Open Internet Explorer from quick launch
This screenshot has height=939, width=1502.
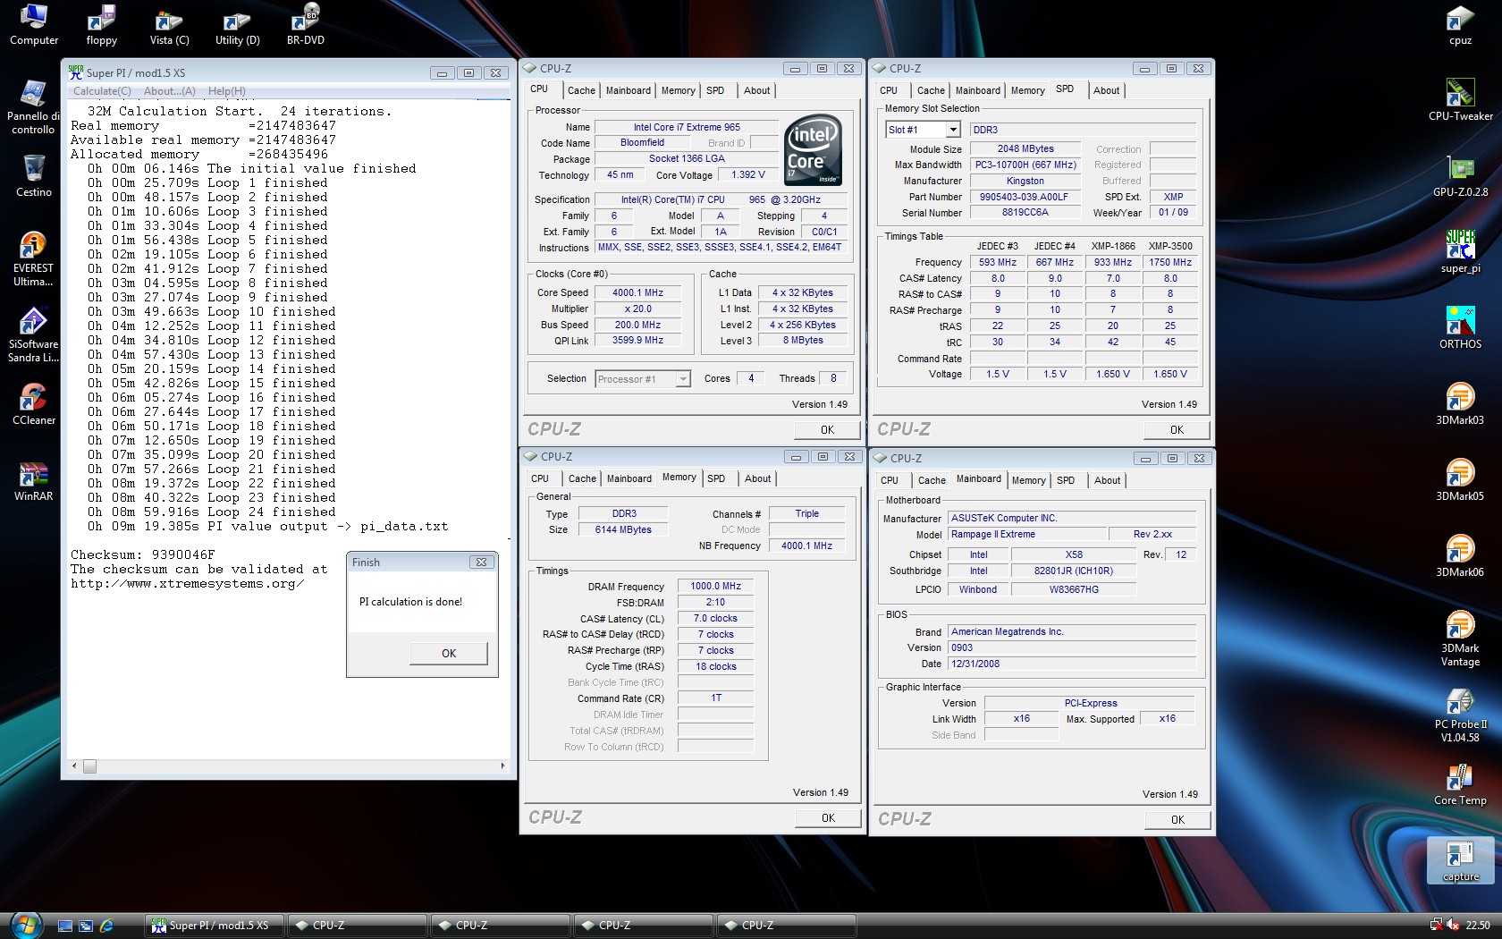(x=107, y=926)
